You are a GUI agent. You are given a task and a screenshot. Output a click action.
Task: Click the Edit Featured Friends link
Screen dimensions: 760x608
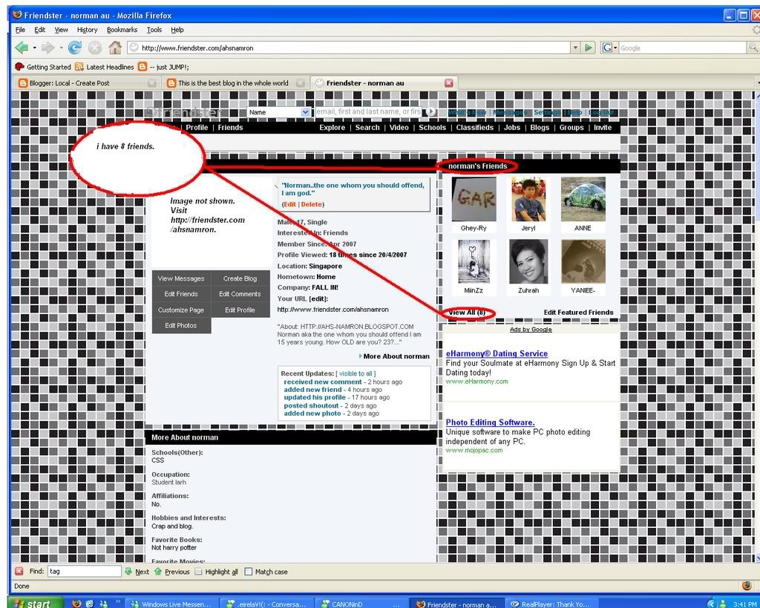[578, 313]
